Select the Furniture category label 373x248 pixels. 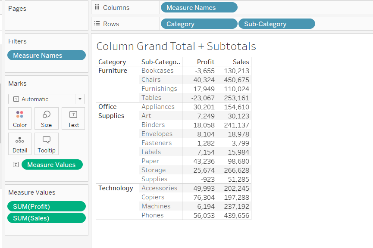(x=113, y=71)
